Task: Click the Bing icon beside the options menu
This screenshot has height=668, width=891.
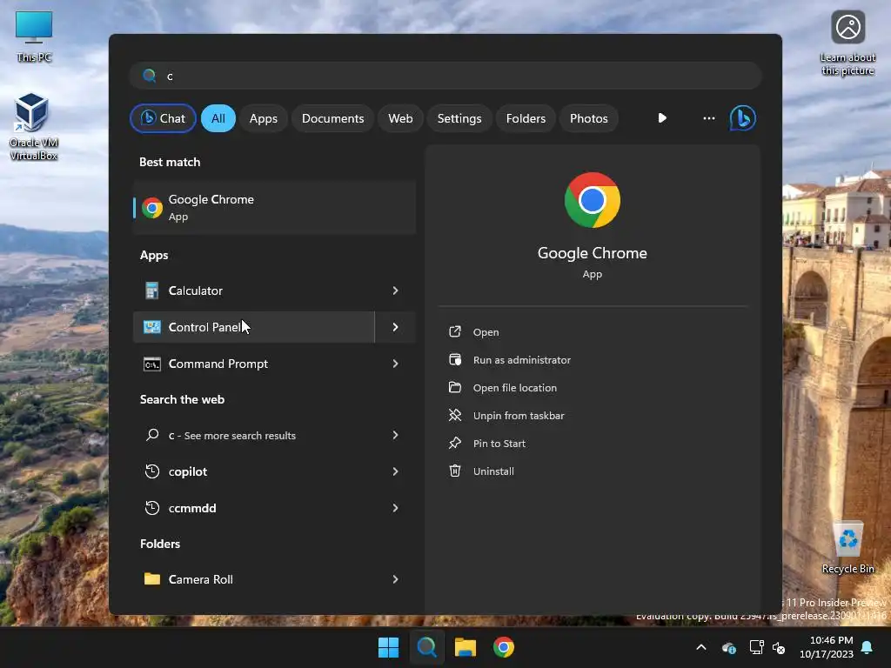Action: [x=743, y=118]
